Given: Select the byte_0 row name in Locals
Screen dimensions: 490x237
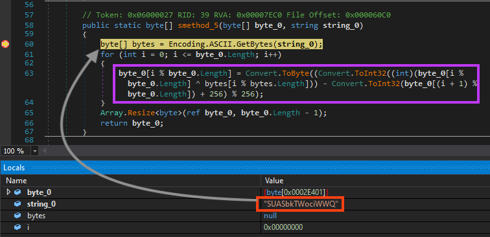Looking at the screenshot, I should pyautogui.click(x=39, y=192).
